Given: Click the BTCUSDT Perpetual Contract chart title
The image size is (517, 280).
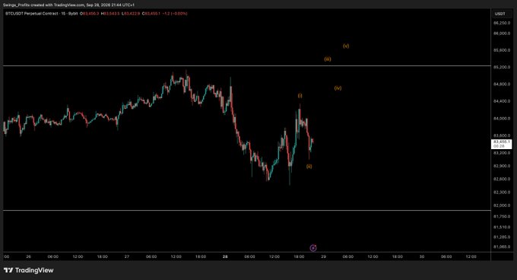Looking at the screenshot, I should (x=42, y=14).
